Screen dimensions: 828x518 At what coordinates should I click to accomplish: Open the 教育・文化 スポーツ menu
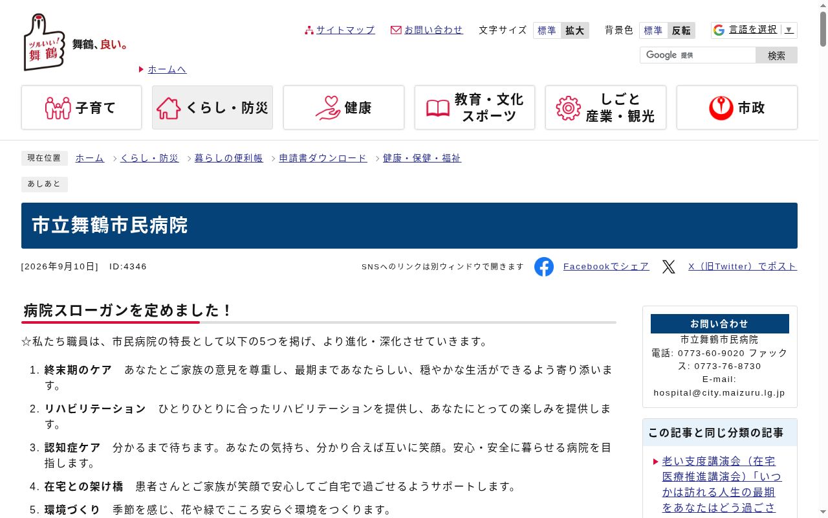pos(475,107)
